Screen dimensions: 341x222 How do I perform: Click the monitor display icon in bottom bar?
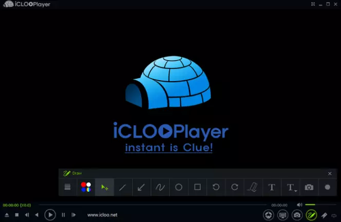283,215
